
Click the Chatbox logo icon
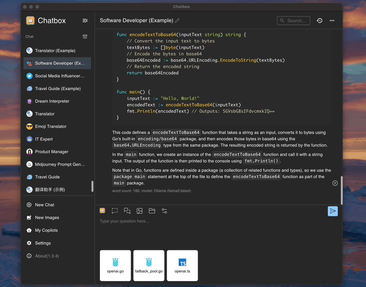[x=31, y=20]
